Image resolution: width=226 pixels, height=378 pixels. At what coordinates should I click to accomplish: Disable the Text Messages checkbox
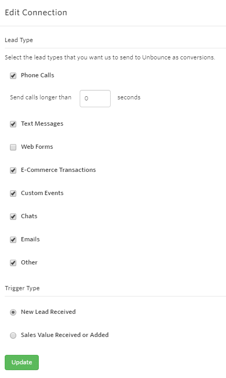click(x=13, y=124)
